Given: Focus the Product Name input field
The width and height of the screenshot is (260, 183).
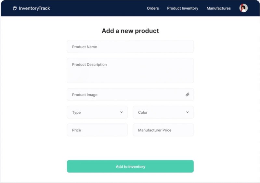Looking at the screenshot, I should pos(130,47).
